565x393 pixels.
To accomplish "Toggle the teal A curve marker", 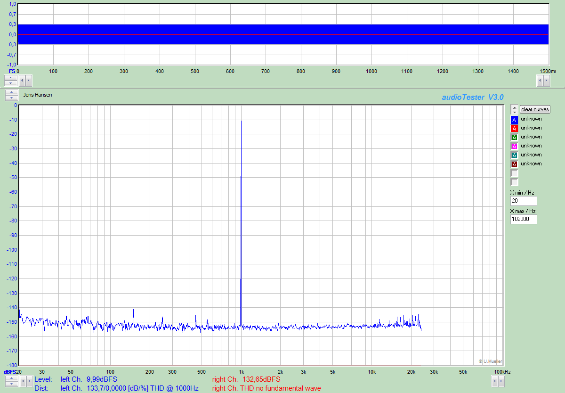I will tap(514, 155).
